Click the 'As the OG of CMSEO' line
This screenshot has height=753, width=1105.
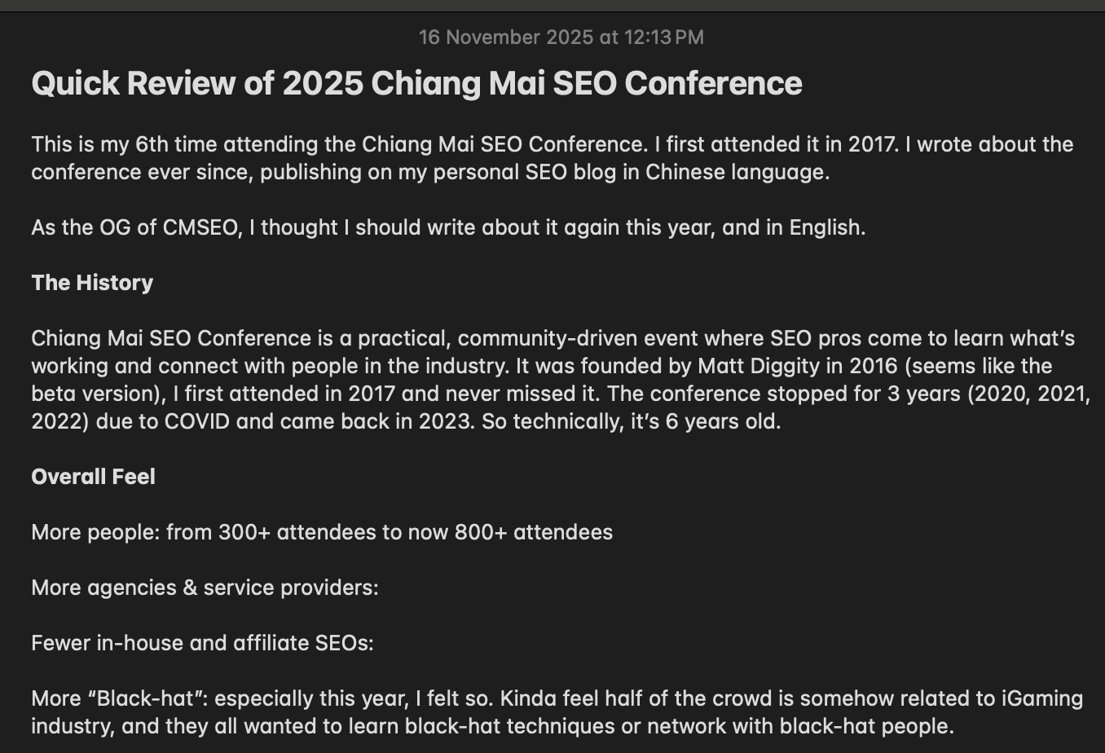(x=447, y=227)
